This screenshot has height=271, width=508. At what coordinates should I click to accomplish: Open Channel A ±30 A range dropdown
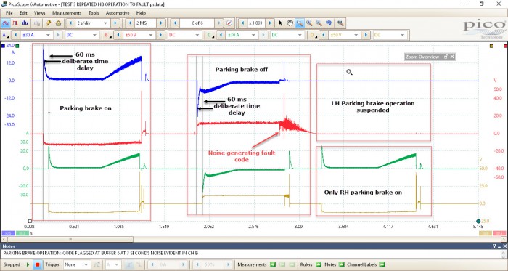coord(36,35)
